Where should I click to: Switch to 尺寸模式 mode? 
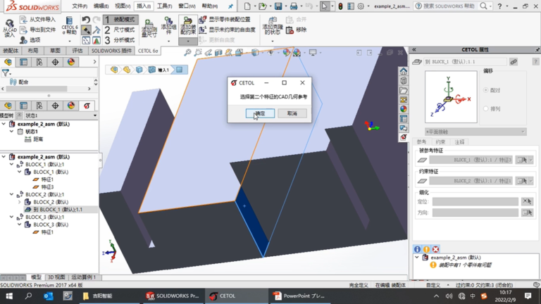tap(120, 30)
